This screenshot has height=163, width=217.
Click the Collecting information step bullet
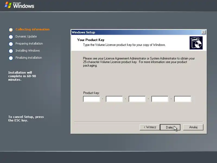click(11, 30)
